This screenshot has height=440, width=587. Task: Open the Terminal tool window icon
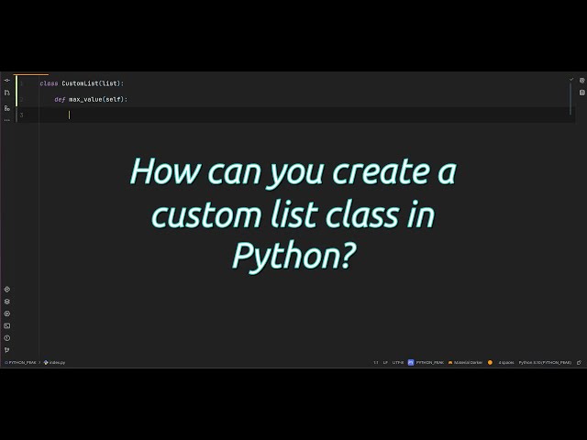click(x=6, y=326)
